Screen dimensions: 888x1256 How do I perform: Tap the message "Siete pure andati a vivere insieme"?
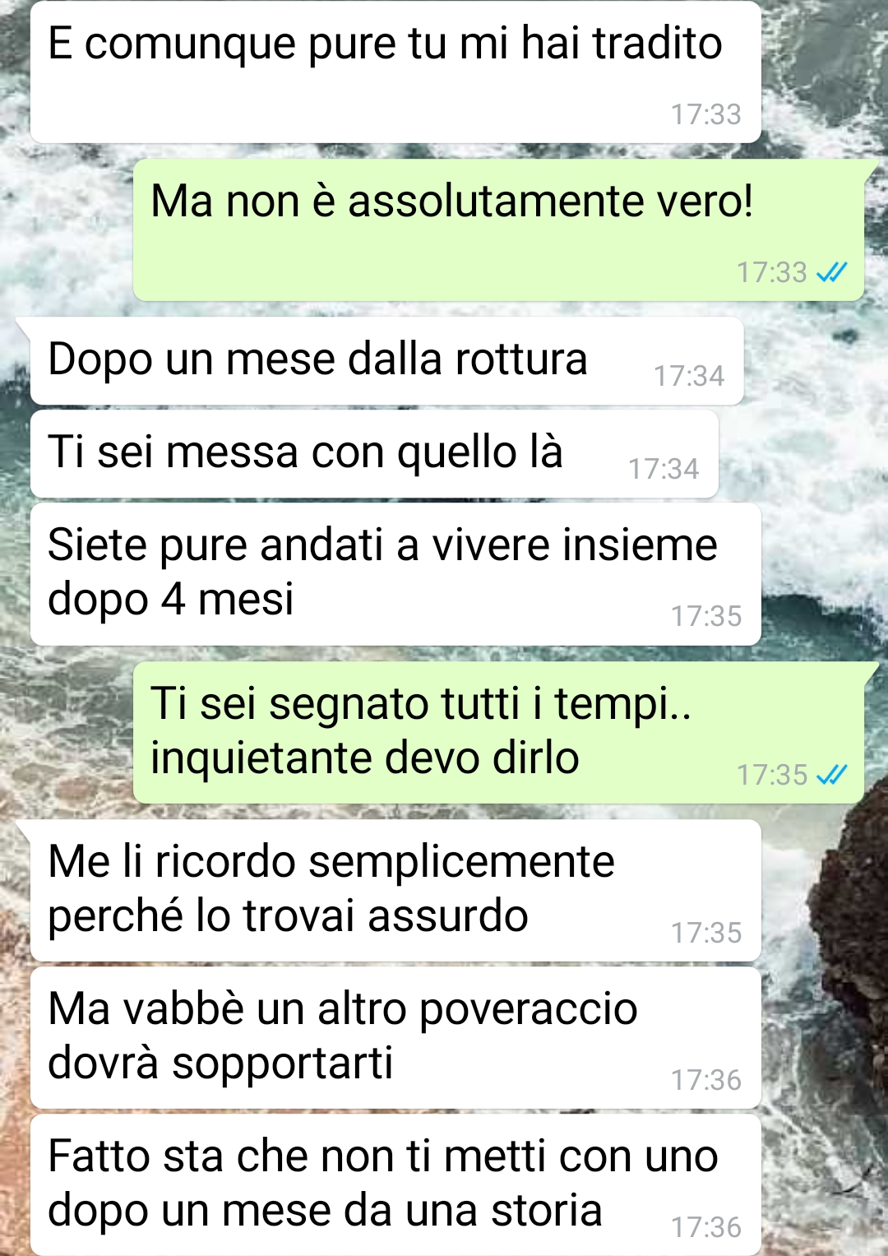click(x=395, y=574)
